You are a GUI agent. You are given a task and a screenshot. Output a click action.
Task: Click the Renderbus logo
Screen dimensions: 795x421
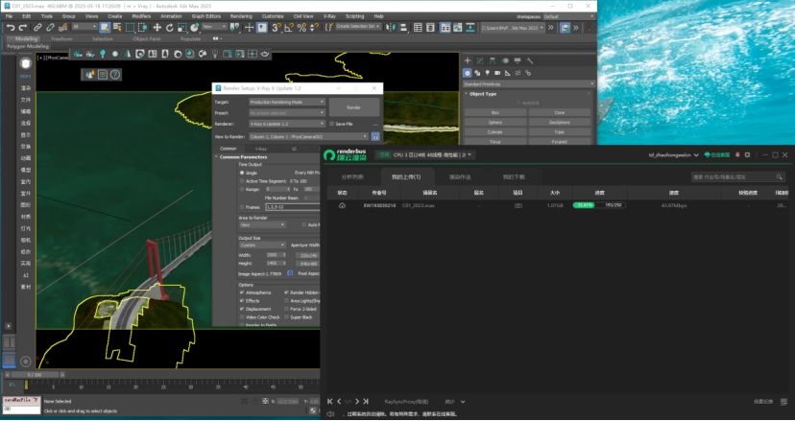coord(345,153)
